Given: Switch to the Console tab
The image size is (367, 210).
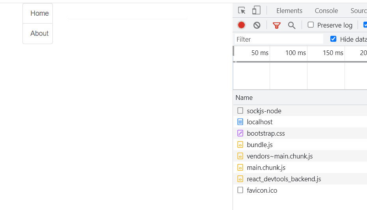Looking at the screenshot, I should [326, 11].
